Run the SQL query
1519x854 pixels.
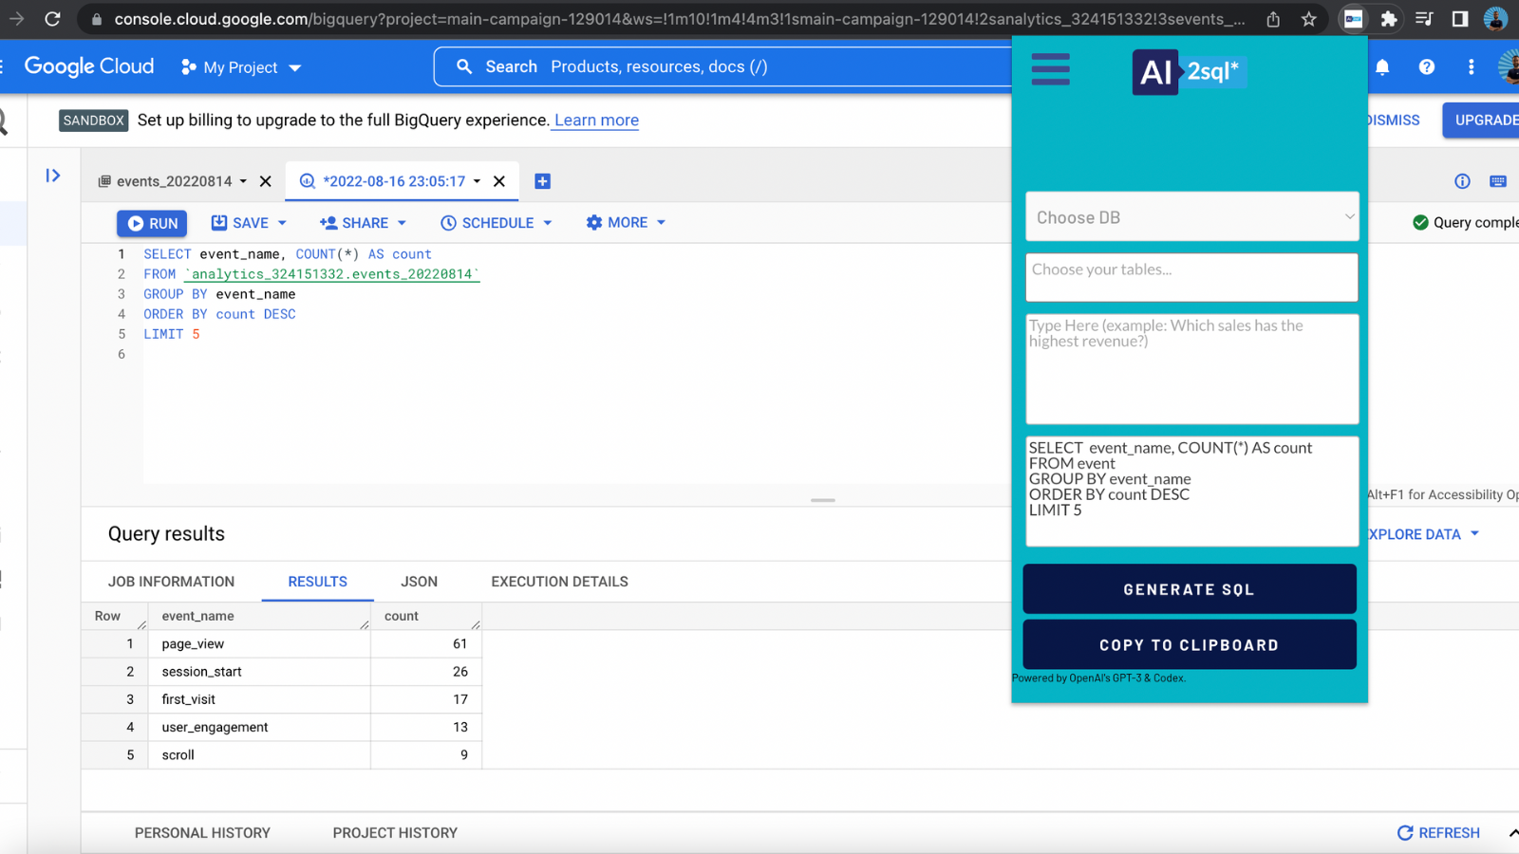(151, 222)
